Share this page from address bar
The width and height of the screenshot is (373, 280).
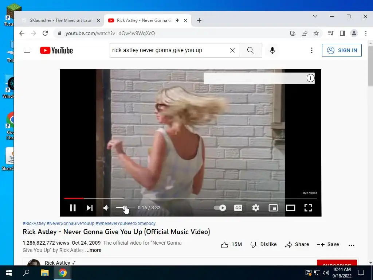pyautogui.click(x=305, y=33)
